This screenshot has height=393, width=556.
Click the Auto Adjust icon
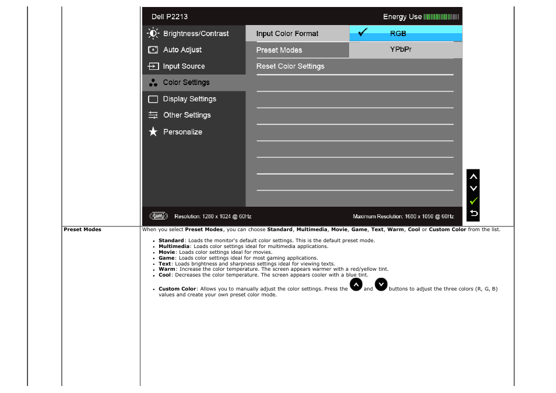(153, 50)
